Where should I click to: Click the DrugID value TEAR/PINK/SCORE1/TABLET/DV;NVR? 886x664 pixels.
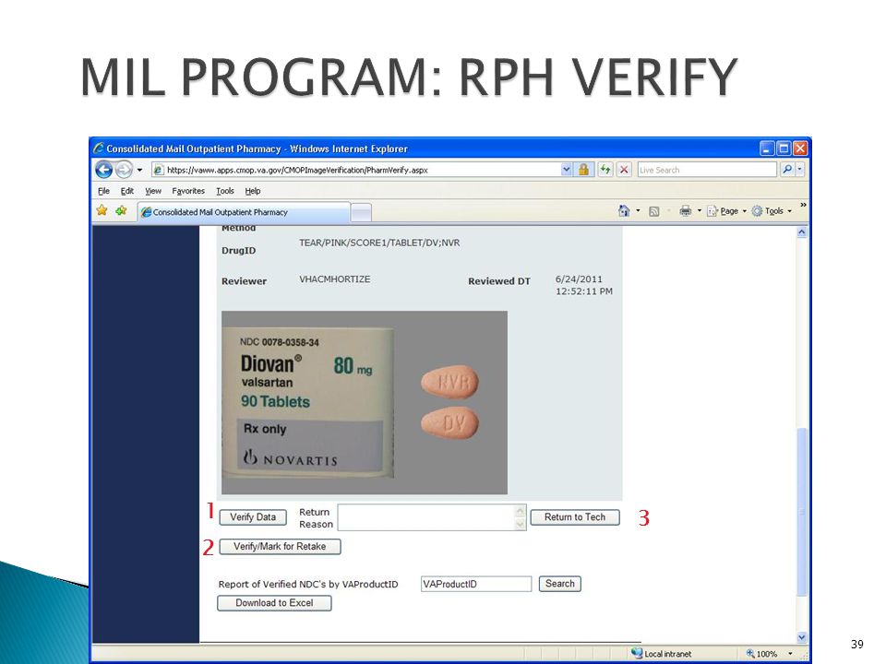pyautogui.click(x=379, y=243)
